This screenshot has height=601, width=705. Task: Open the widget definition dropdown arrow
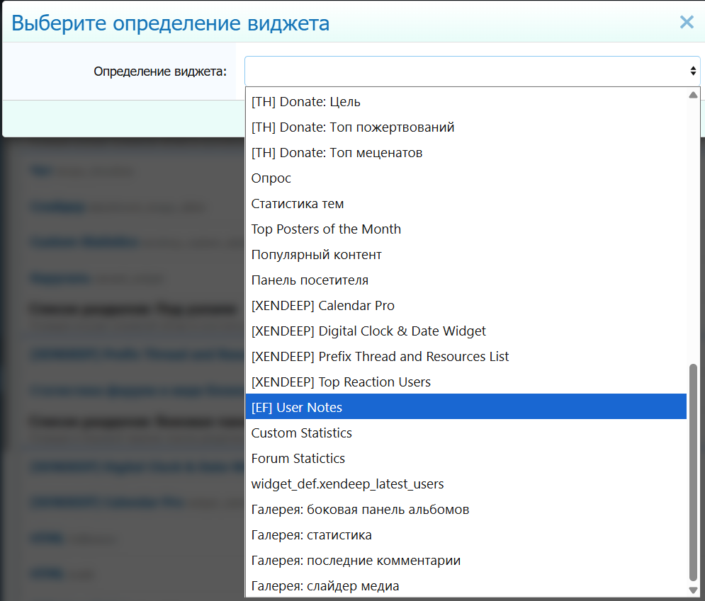pyautogui.click(x=692, y=71)
